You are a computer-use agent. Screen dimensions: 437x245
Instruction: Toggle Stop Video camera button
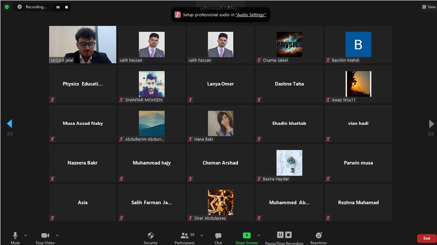tap(45, 236)
